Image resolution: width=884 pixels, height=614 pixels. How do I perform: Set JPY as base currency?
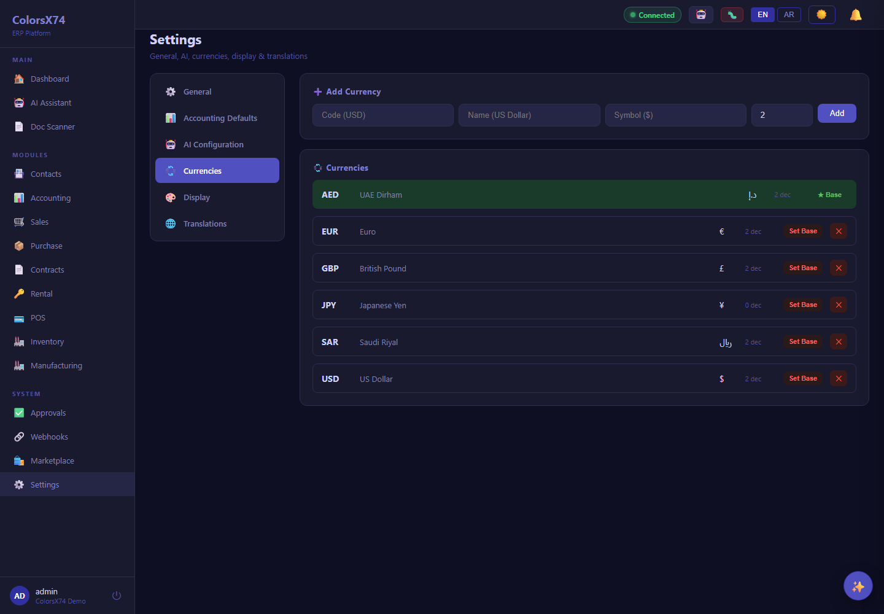click(x=803, y=305)
